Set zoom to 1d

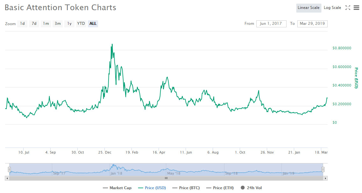[22, 24]
